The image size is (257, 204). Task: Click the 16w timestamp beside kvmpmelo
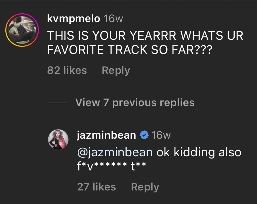point(113,19)
